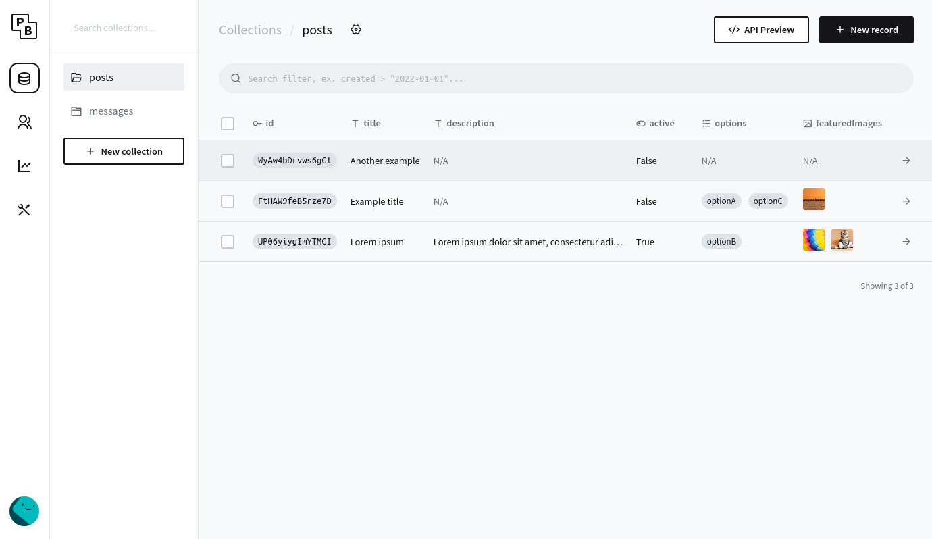Screen dimensions: 932x539
Task: Open the Logs chart icon in sidebar
Action: pyautogui.click(x=24, y=166)
